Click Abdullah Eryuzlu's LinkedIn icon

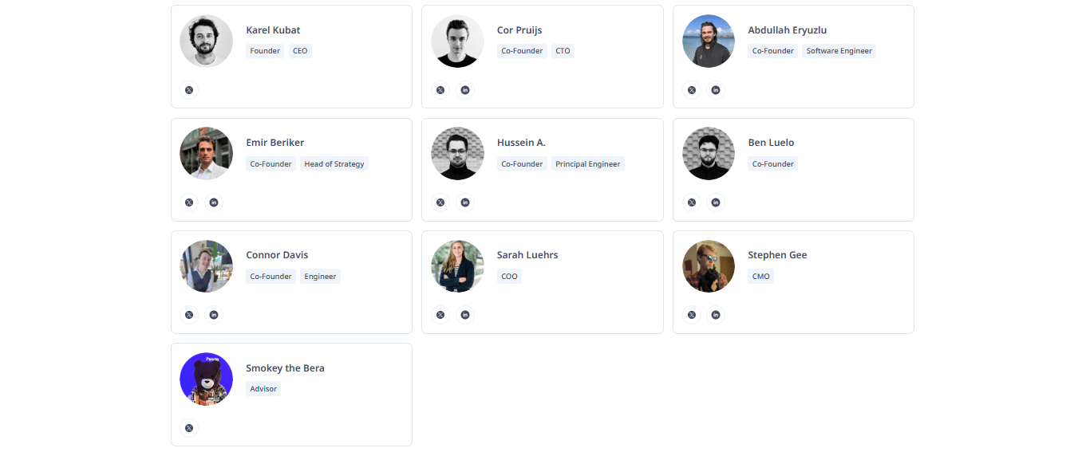click(716, 90)
